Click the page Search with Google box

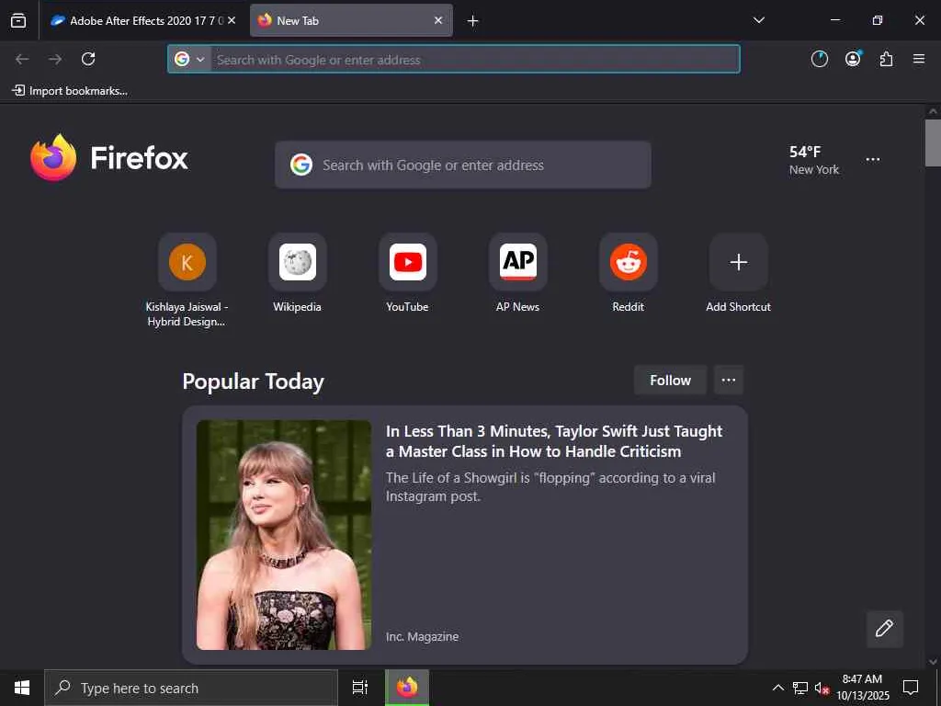pyautogui.click(x=463, y=165)
